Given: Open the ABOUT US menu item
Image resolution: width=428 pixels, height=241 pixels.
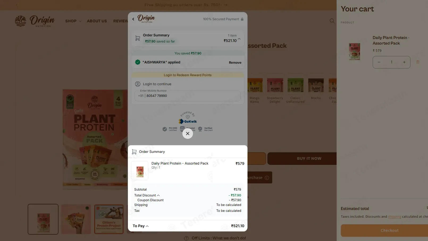Looking at the screenshot, I should [x=97, y=21].
